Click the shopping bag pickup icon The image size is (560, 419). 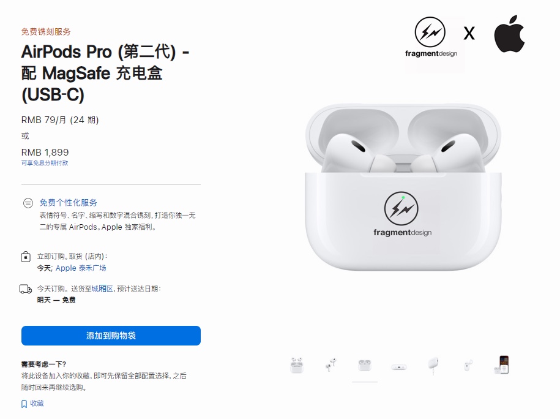pyautogui.click(x=26, y=257)
